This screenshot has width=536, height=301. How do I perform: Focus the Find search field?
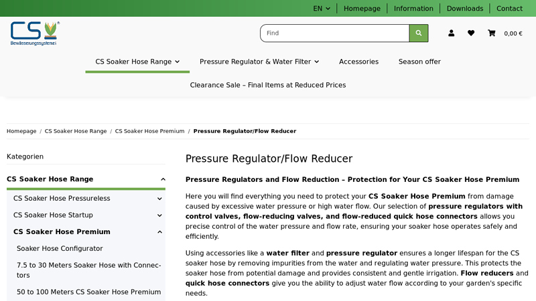pyautogui.click(x=334, y=33)
